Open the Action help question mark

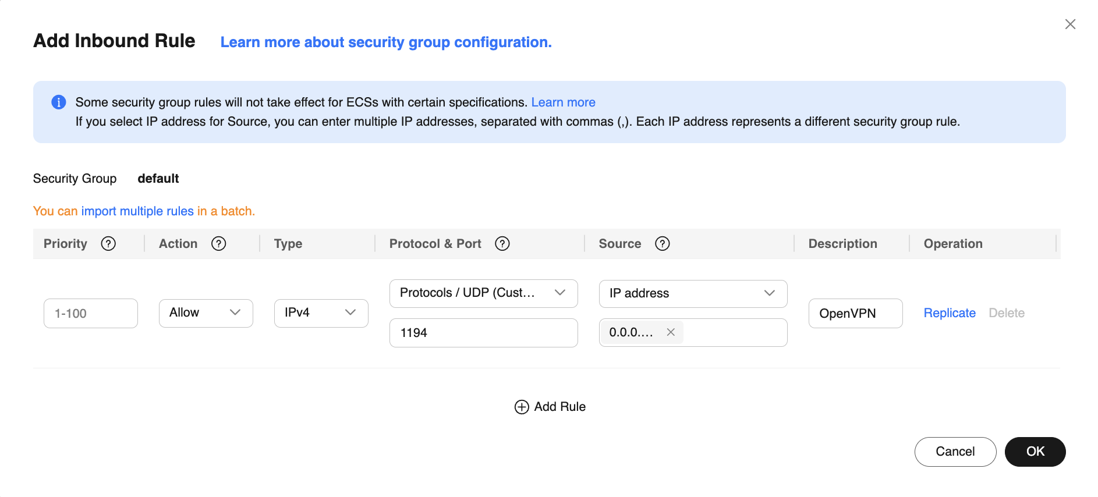(219, 244)
